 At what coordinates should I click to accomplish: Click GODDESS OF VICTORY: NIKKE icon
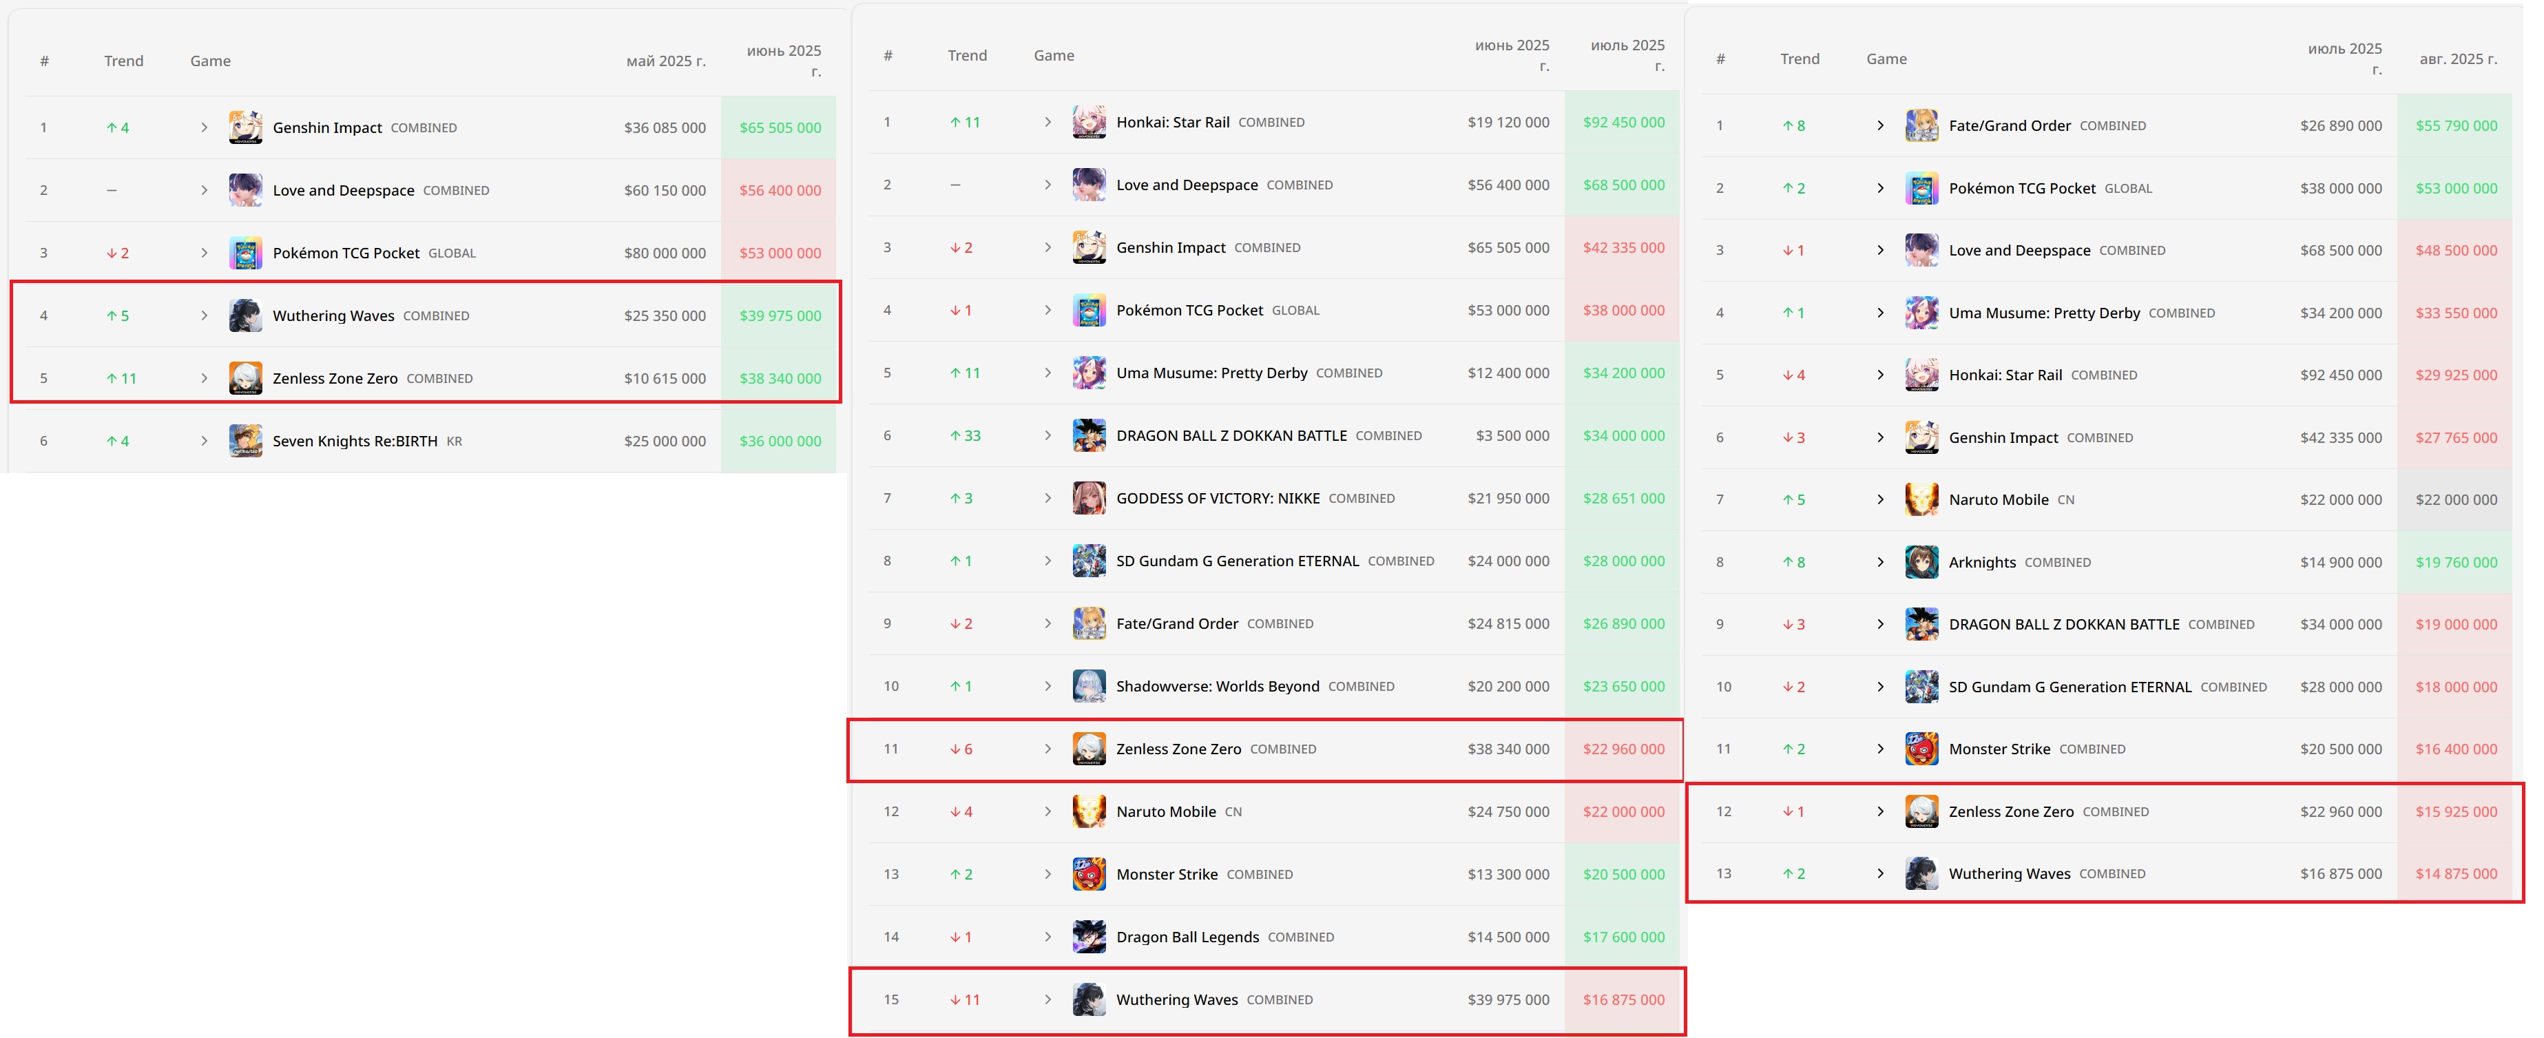[1088, 498]
